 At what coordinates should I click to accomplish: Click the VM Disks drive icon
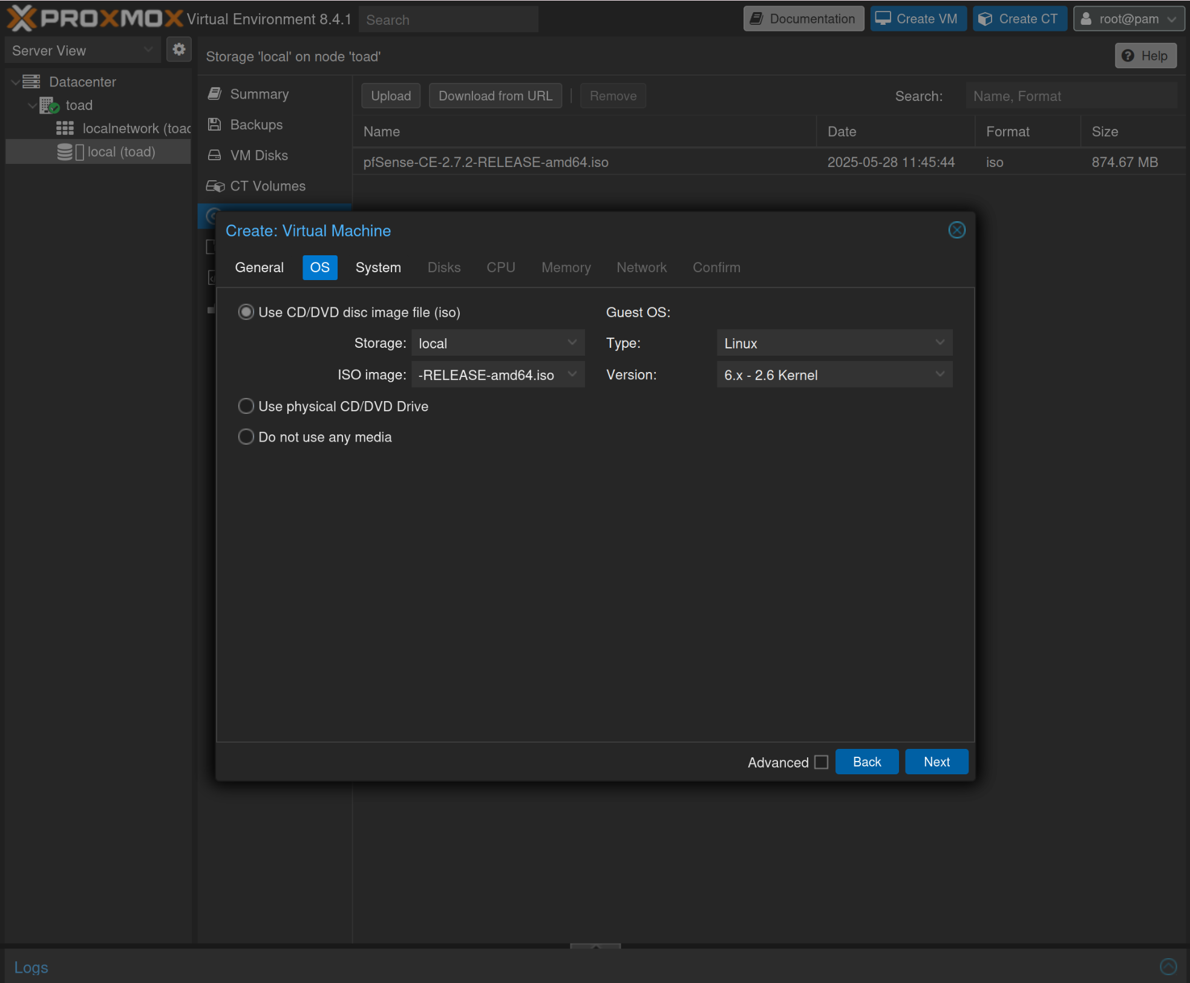click(214, 155)
